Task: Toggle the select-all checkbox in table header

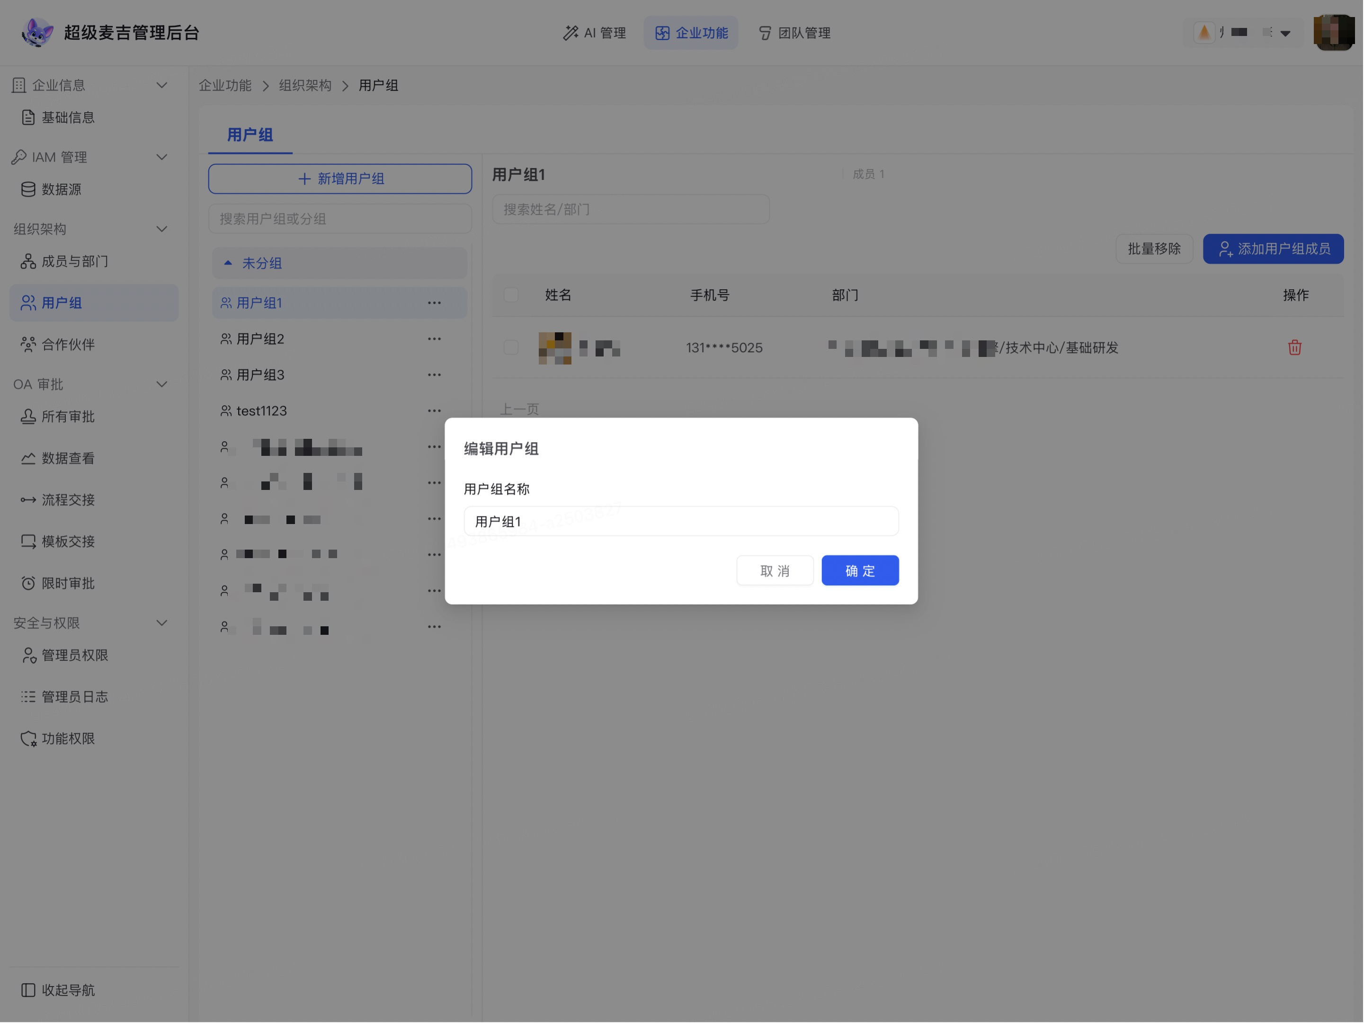Action: pyautogui.click(x=510, y=295)
